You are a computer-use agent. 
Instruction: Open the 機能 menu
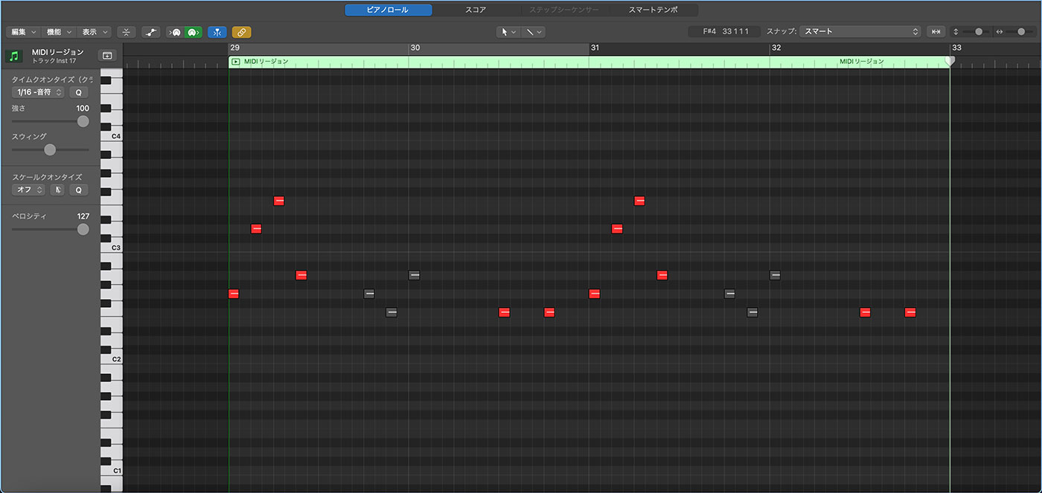(x=58, y=32)
